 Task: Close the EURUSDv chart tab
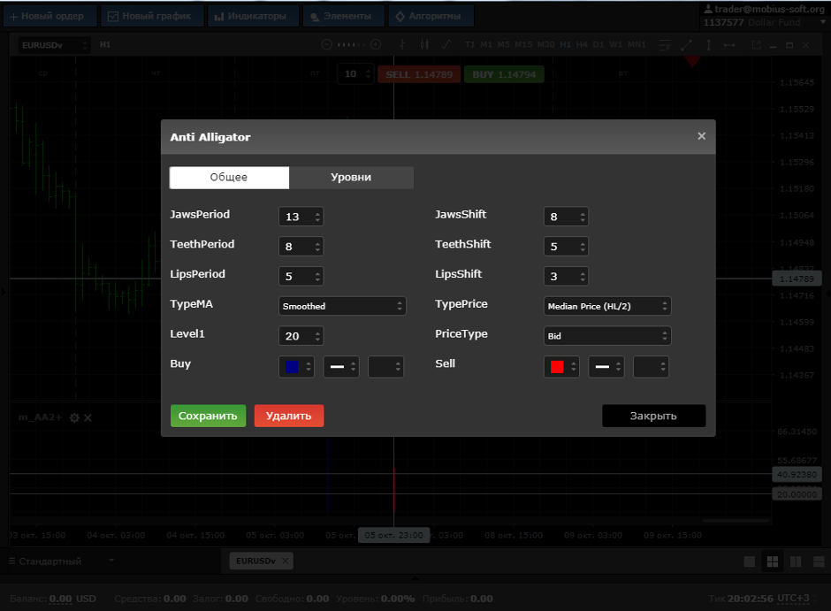(x=286, y=561)
